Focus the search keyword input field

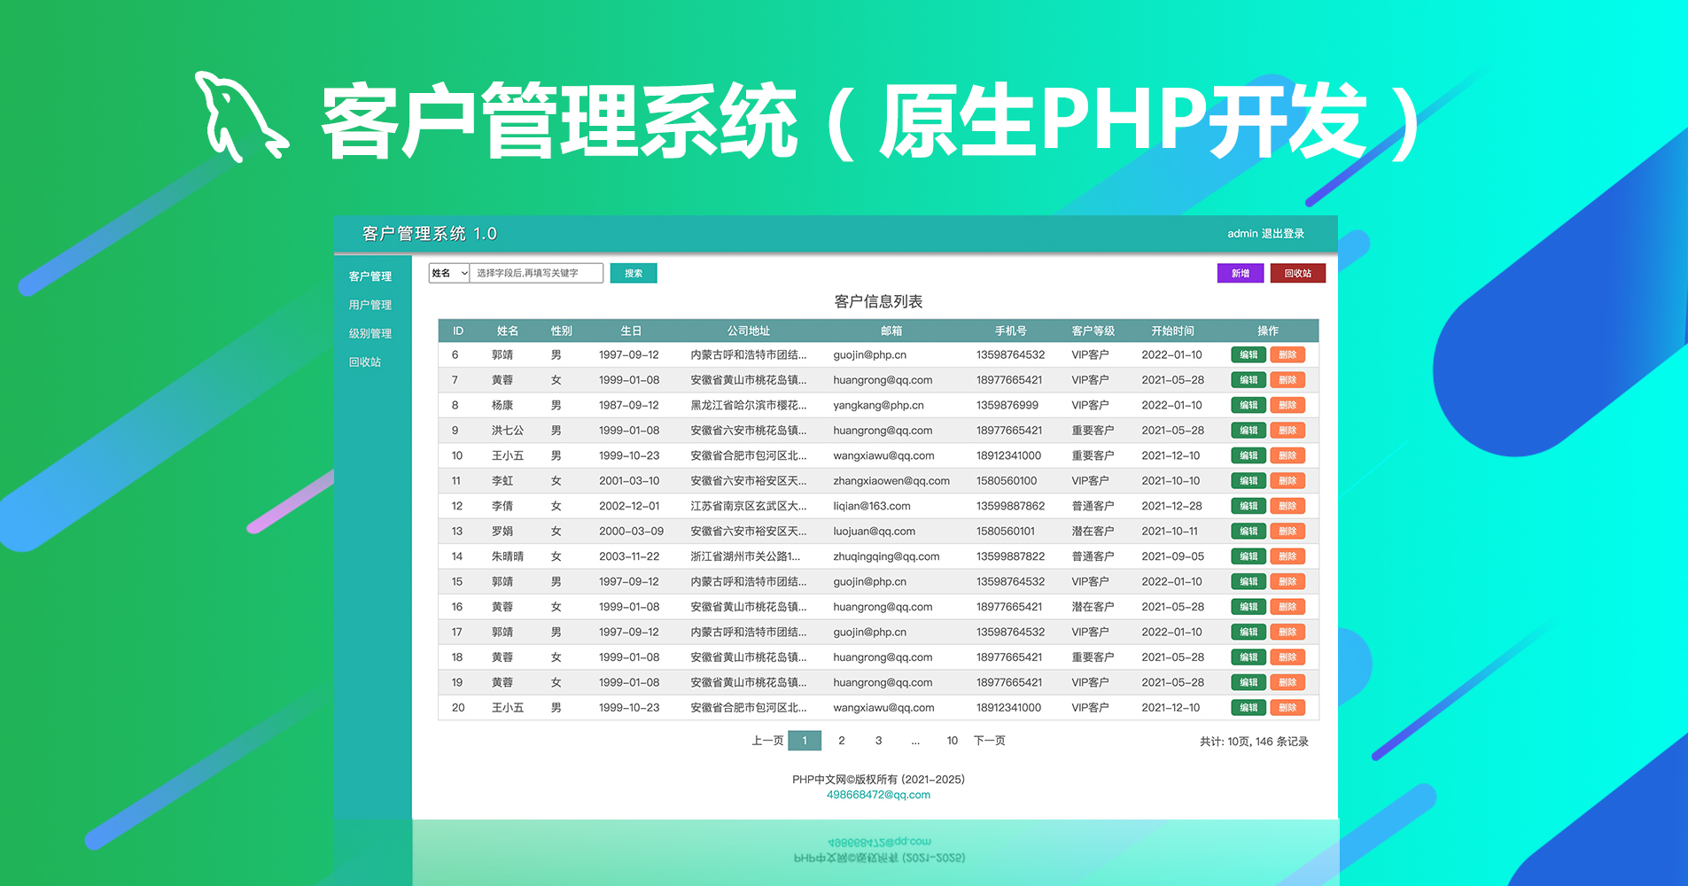point(536,273)
